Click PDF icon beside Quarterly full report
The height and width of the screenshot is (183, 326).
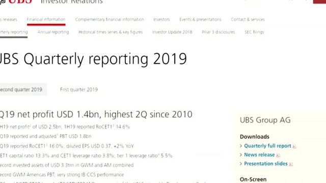[294, 146]
